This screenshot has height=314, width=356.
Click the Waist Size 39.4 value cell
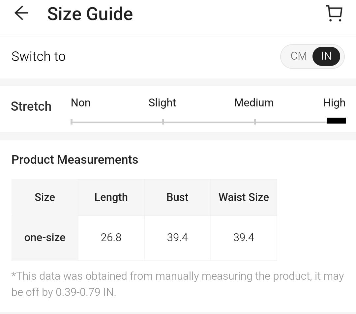click(244, 238)
